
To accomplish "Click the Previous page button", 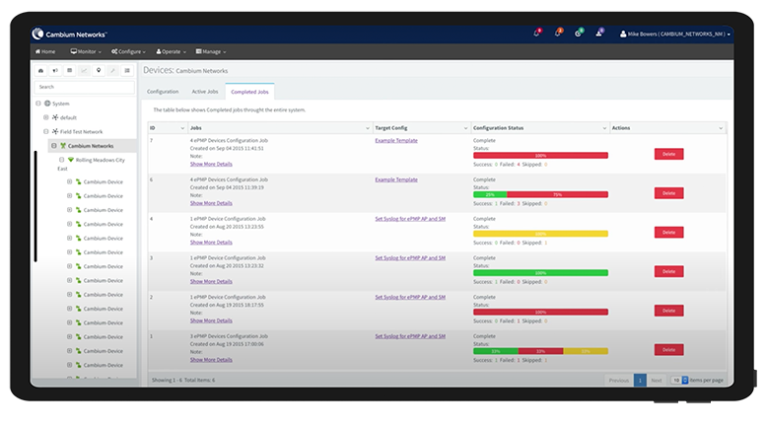I will coord(618,380).
